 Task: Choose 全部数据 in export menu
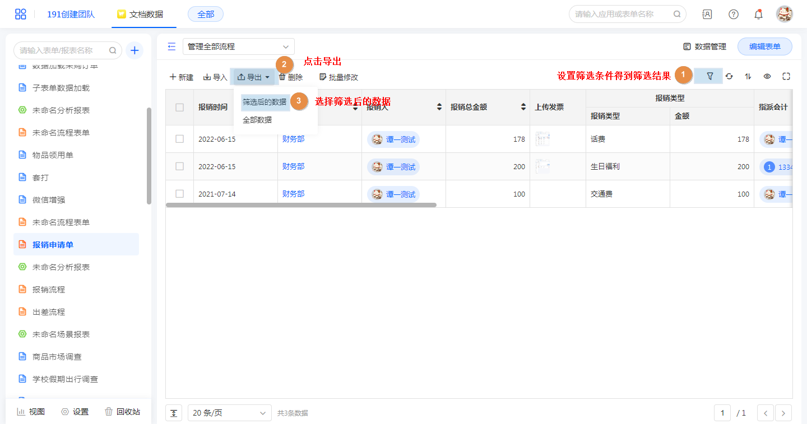257,120
